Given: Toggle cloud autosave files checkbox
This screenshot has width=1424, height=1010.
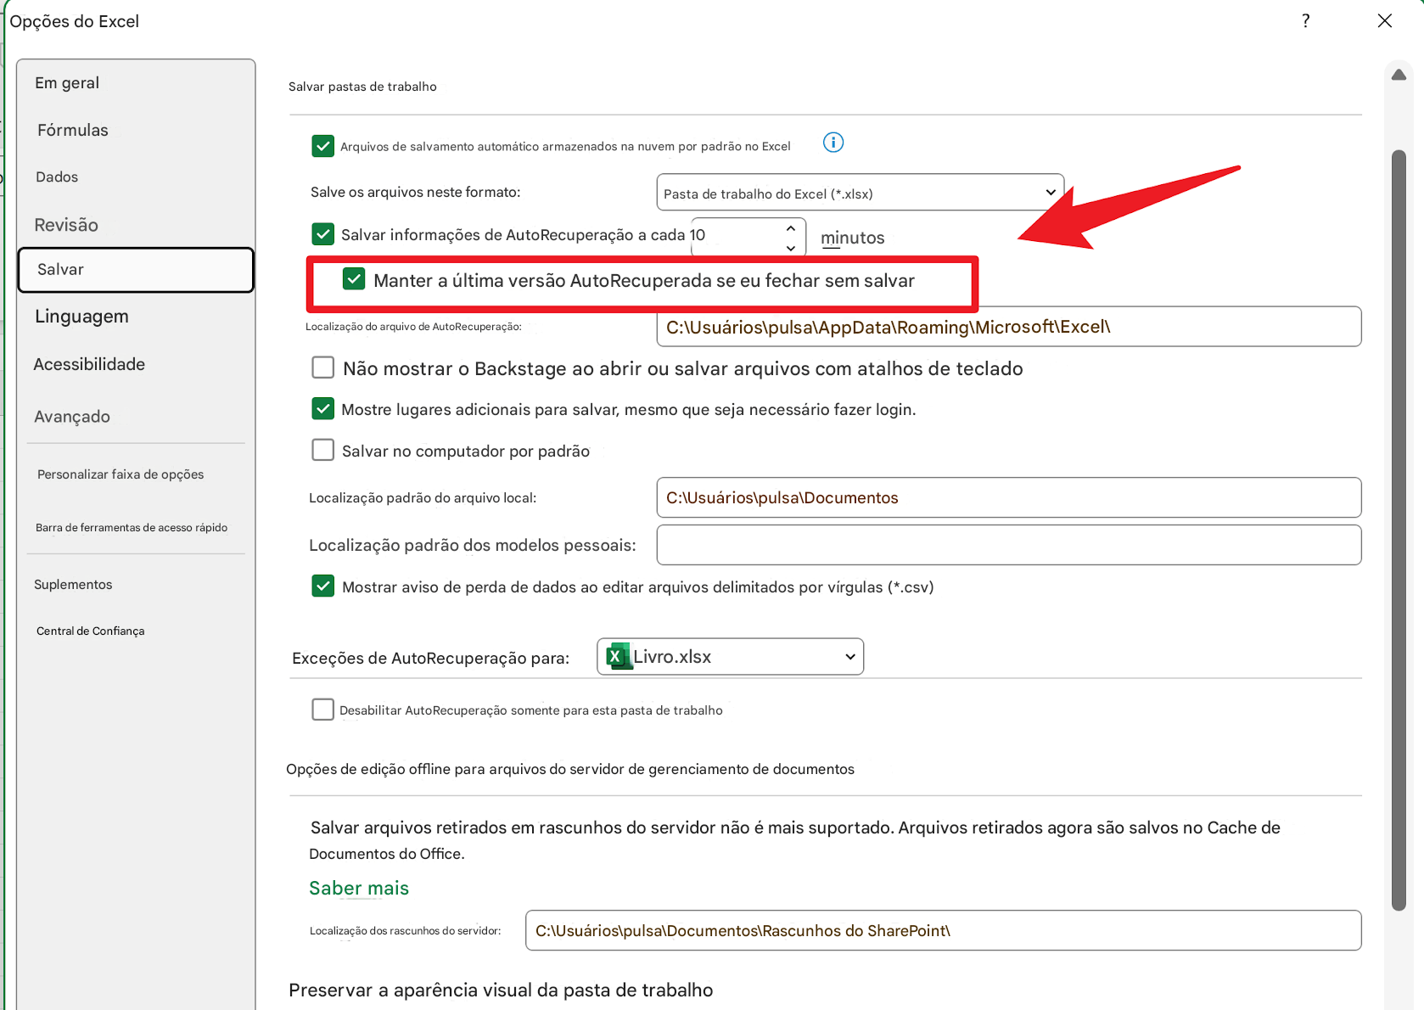Looking at the screenshot, I should pos(322,146).
